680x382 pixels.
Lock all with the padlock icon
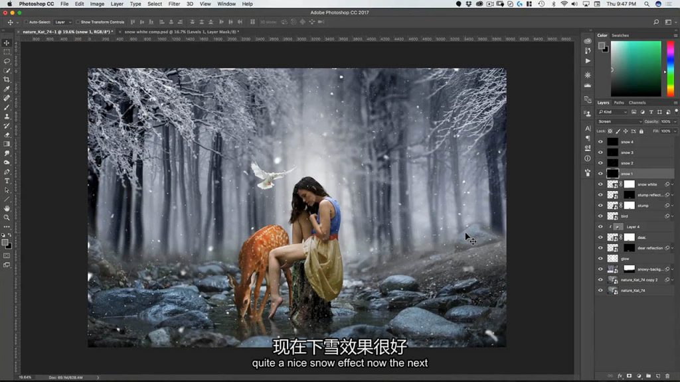tap(641, 131)
